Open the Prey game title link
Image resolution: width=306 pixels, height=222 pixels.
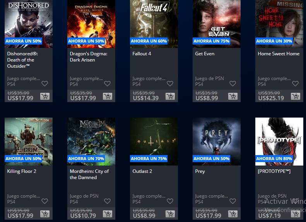coord(200,171)
